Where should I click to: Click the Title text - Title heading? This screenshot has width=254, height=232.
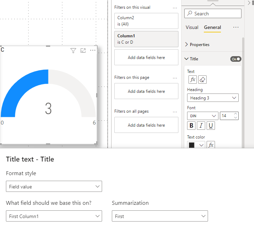pos(30,159)
